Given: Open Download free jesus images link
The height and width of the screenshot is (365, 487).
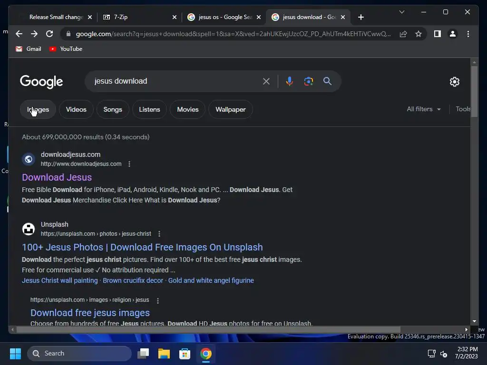Looking at the screenshot, I should coord(90,313).
